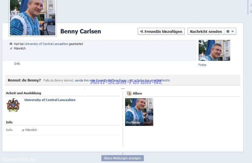This screenshot has width=252, height=163.
Task: Click the University of Central Lancashire crest logo
Action: pos(13,105)
